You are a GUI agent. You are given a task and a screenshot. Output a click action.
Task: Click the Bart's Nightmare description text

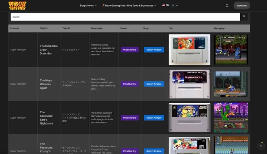click(x=102, y=118)
